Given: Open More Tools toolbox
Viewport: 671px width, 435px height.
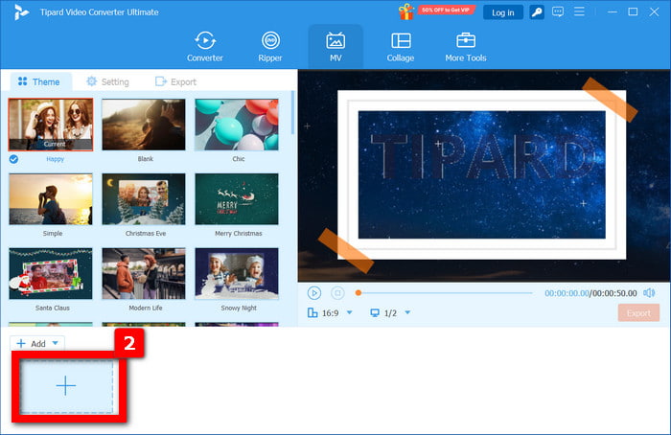Looking at the screenshot, I should click(466, 47).
